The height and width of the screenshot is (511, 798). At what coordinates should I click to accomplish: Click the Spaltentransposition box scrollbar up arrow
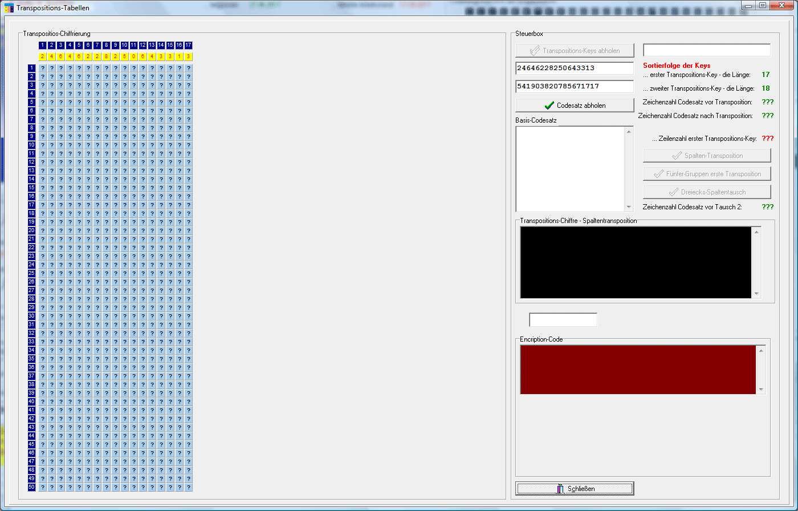(x=756, y=232)
